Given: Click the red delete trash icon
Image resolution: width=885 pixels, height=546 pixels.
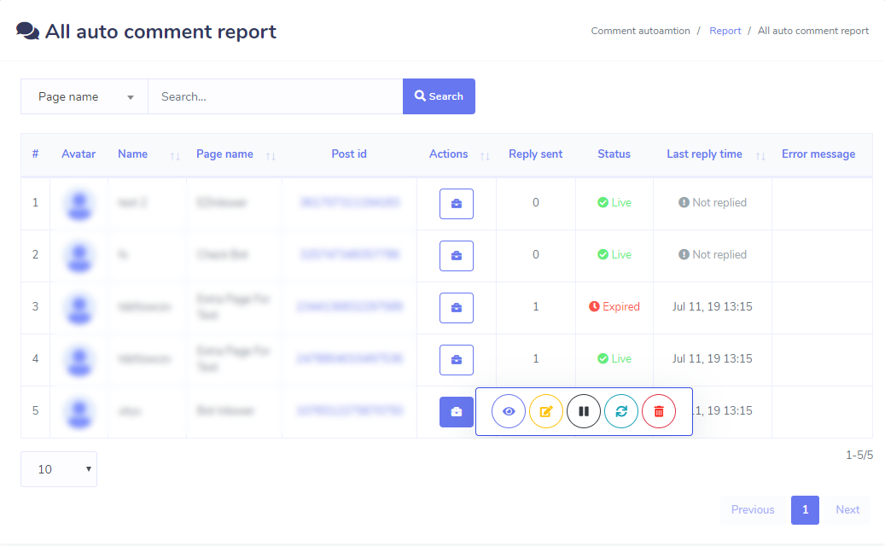Looking at the screenshot, I should (x=659, y=410).
